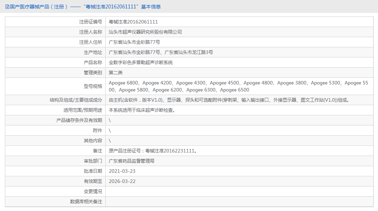378x211 pixels.
Task: Select company name 汕头市超声仪器研究所股份有限公司
Action: (145, 32)
